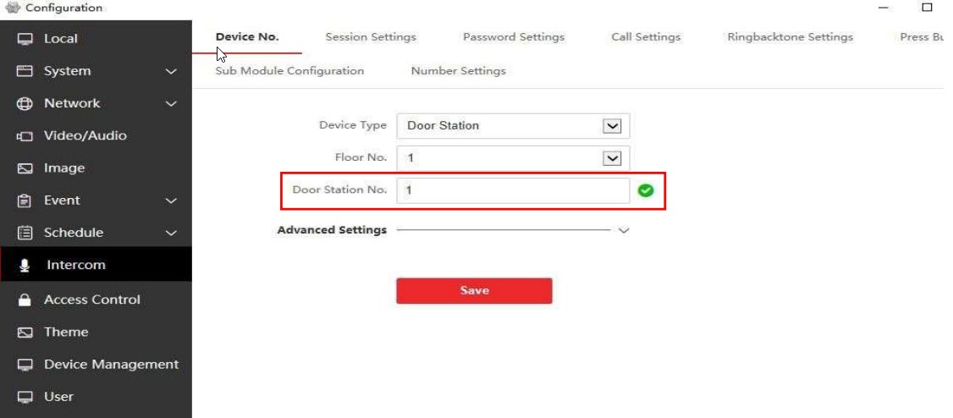Open the User section in sidebar

click(x=58, y=397)
